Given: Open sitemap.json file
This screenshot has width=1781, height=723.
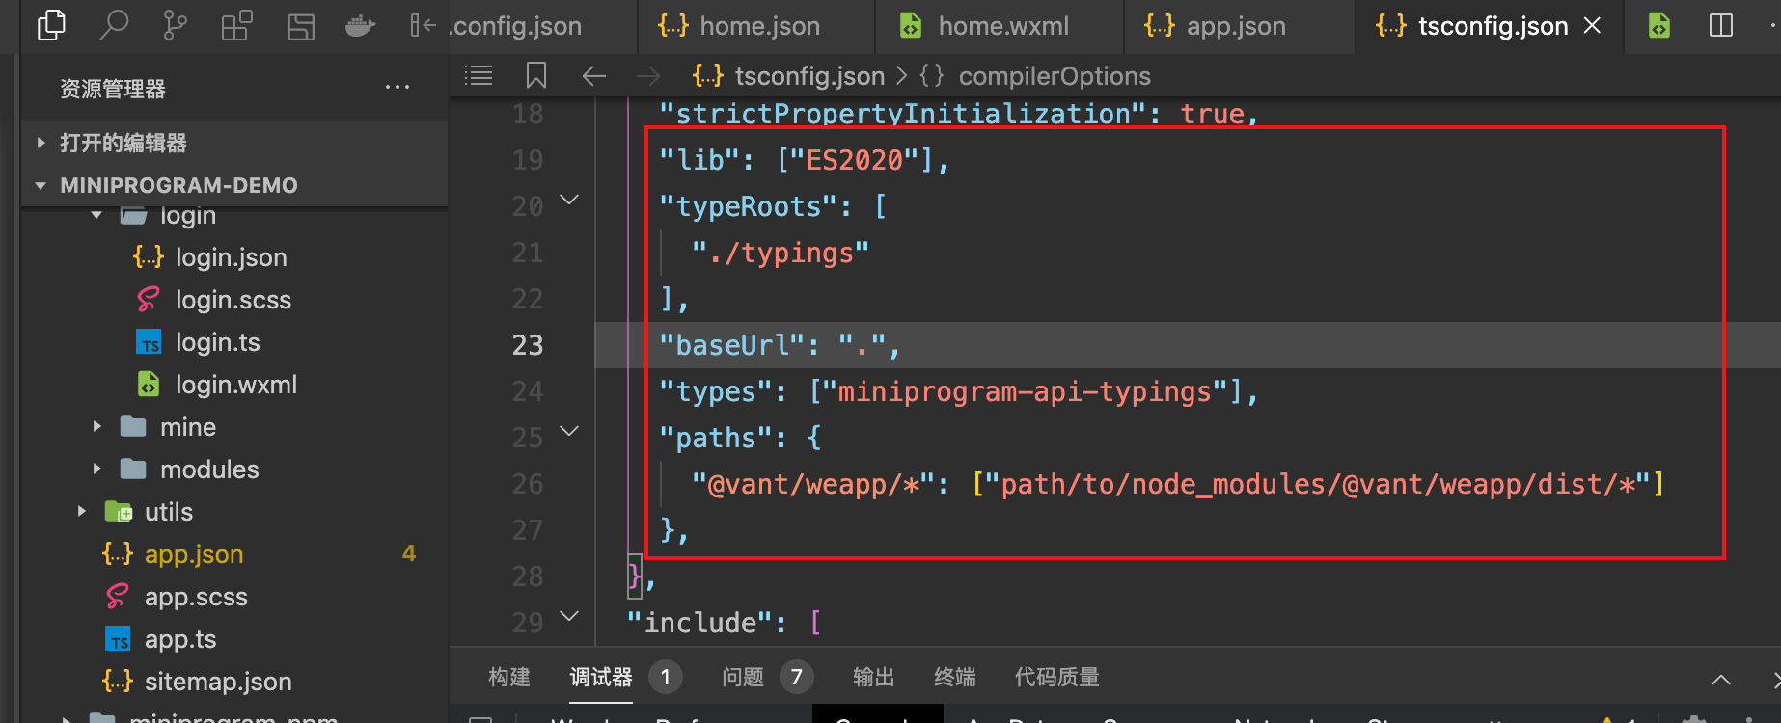Looking at the screenshot, I should (x=218, y=682).
